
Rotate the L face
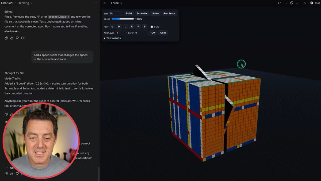click(x=125, y=27)
